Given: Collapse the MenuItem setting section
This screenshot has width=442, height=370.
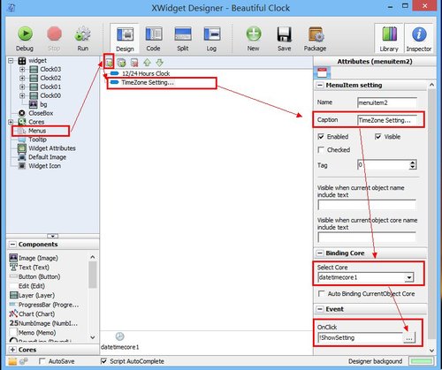Looking at the screenshot, I should pos(320,86).
